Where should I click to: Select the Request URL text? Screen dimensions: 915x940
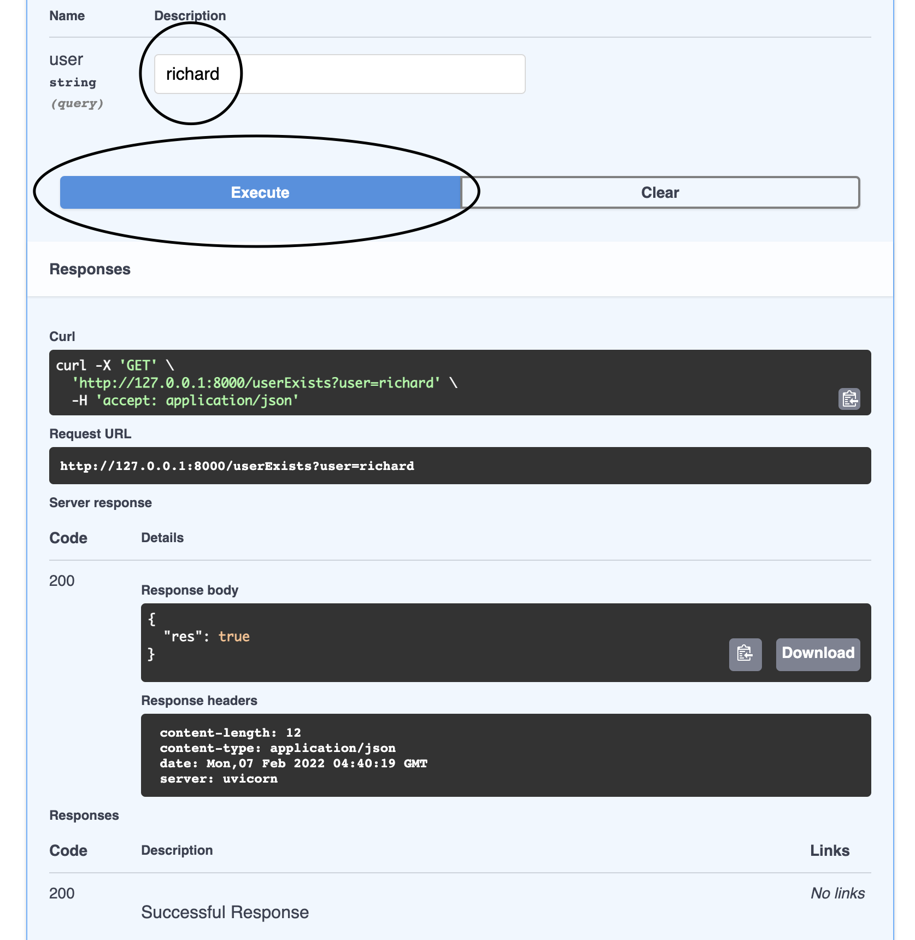(x=237, y=466)
